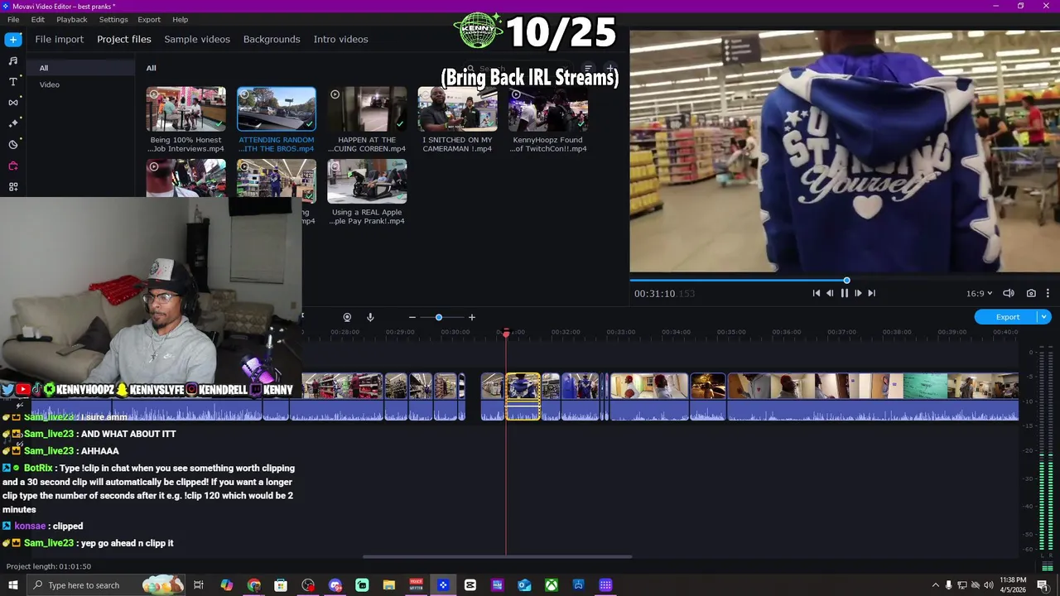Switch to the Intro videos tab
Screen dimensions: 1060x596
(x=340, y=39)
